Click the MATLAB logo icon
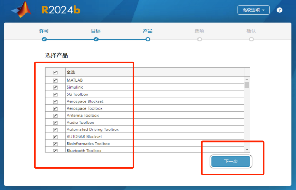This screenshot has width=296, height=190. 21,10
